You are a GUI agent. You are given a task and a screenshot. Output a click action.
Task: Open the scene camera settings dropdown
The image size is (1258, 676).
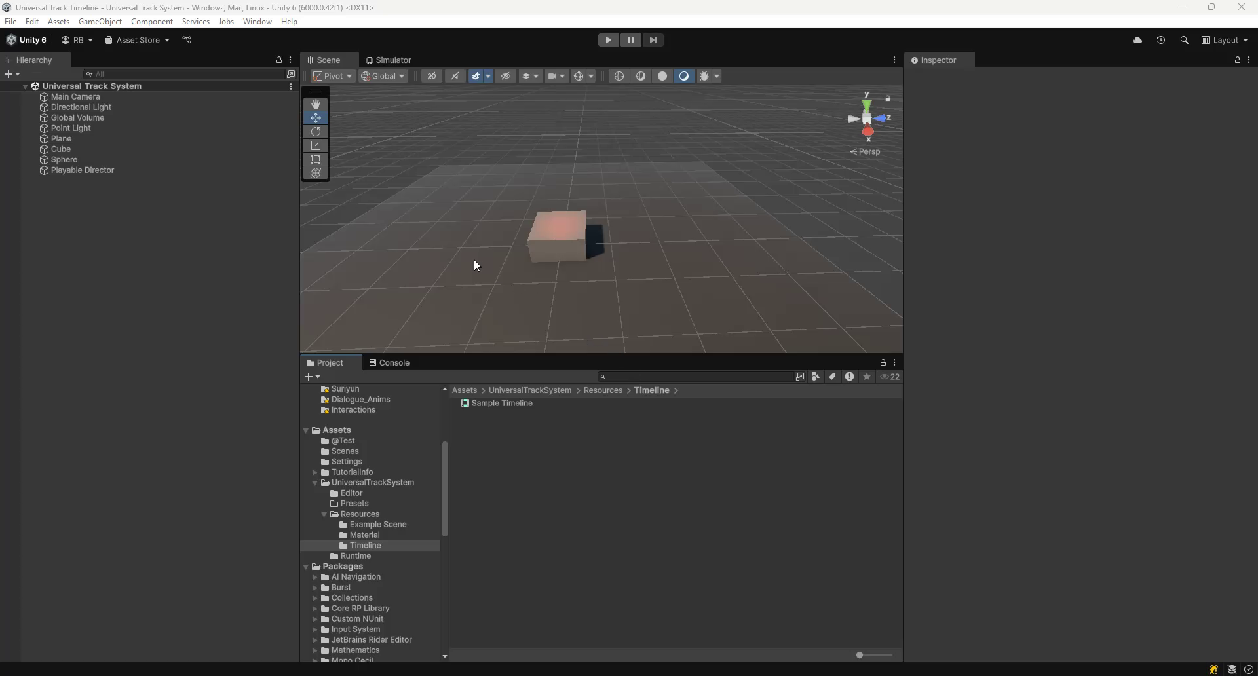[557, 76]
